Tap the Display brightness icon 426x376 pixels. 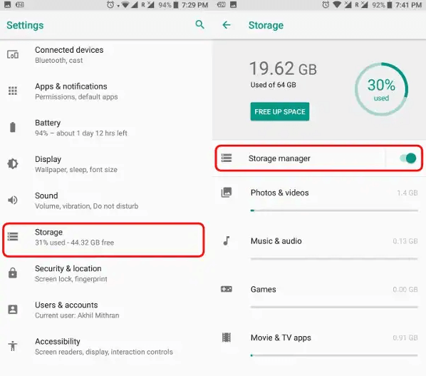point(13,164)
